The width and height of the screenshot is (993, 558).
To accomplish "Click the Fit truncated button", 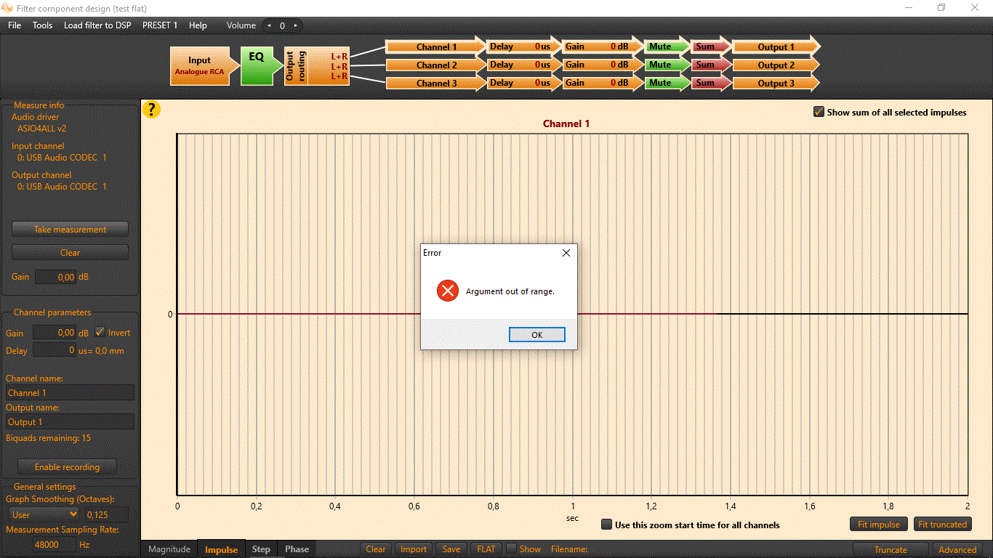I will pos(942,525).
